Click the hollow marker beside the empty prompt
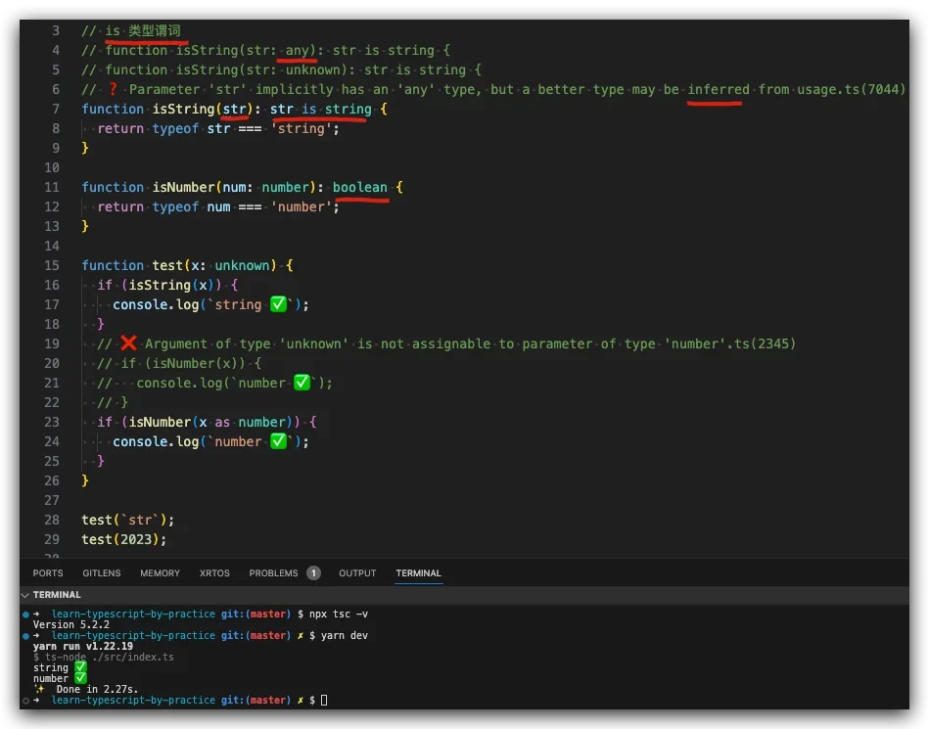Image resolution: width=929 pixels, height=729 pixels. [25, 701]
